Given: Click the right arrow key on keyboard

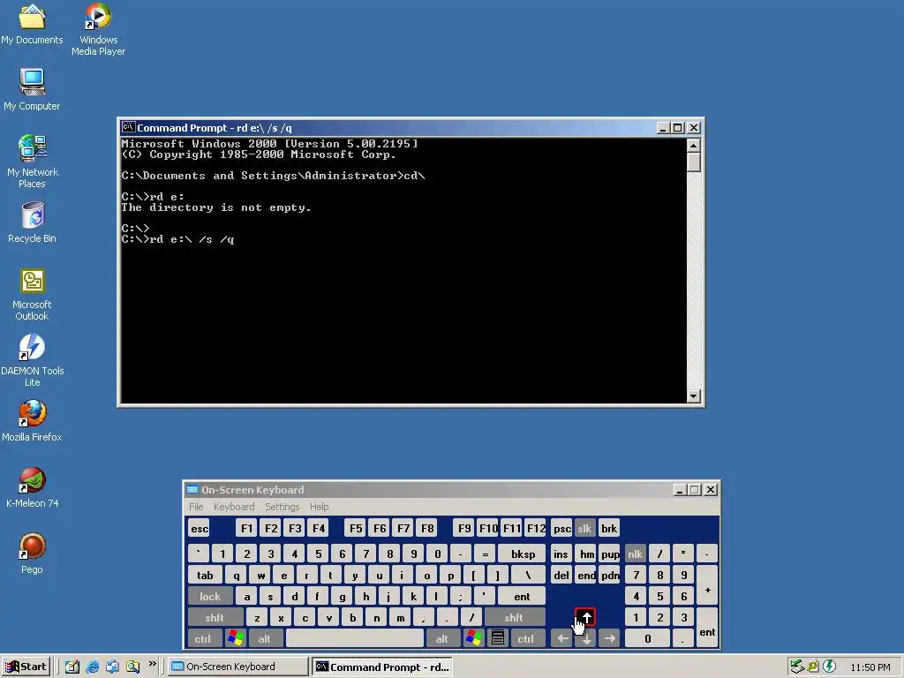Looking at the screenshot, I should 609,638.
